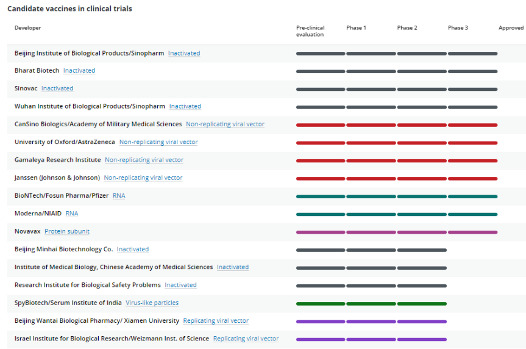Click Phase 3 pink progress bar for Novavax
The height and width of the screenshot is (349, 526).
(x=472, y=232)
